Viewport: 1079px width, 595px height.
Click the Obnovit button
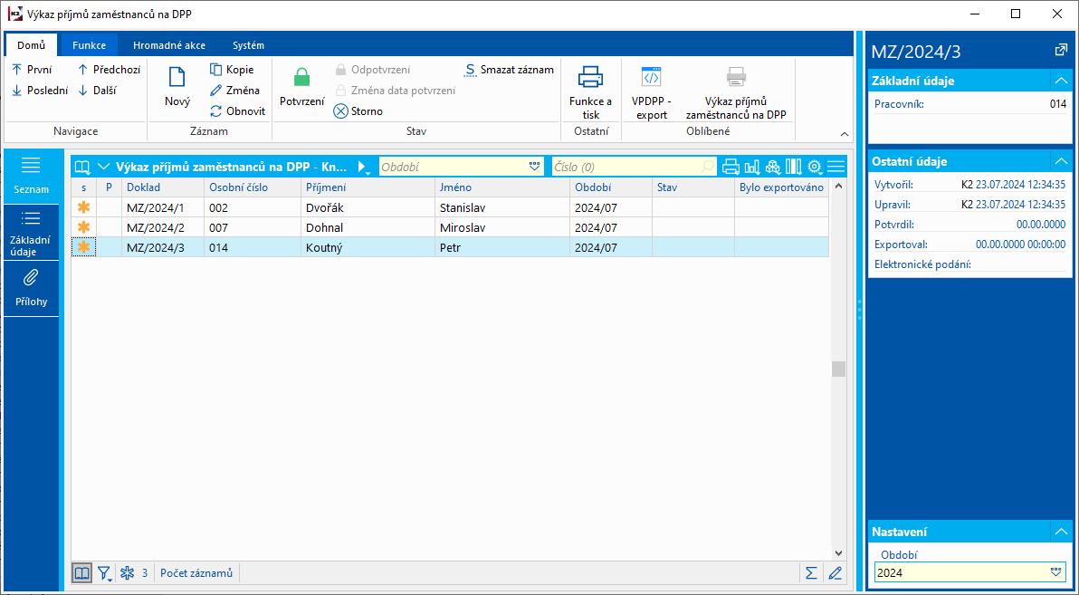click(238, 111)
